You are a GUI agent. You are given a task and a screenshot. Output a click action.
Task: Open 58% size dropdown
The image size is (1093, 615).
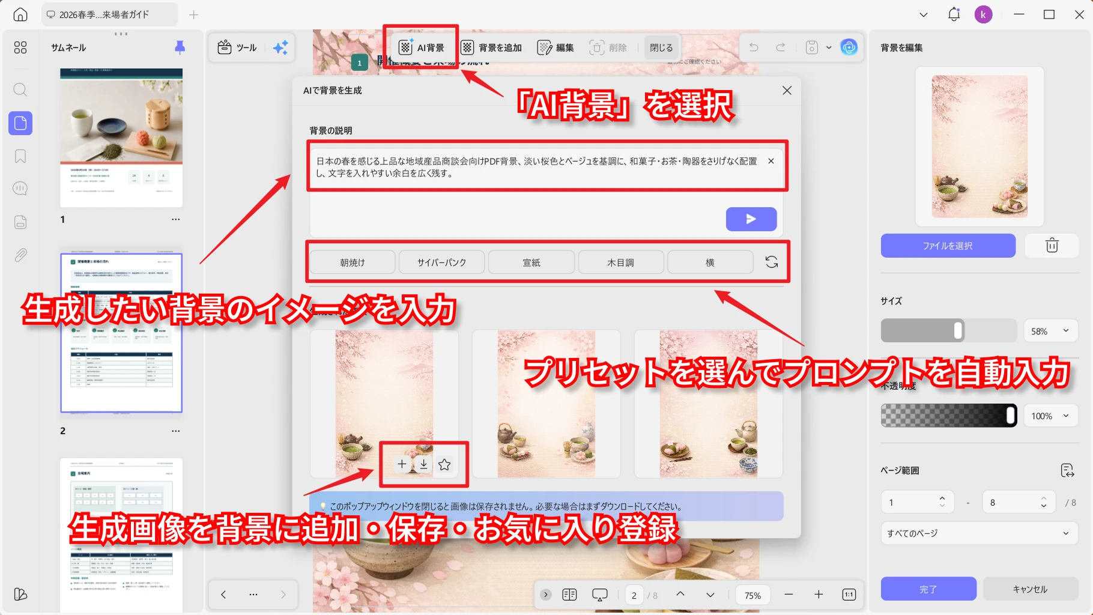[x=1051, y=331]
